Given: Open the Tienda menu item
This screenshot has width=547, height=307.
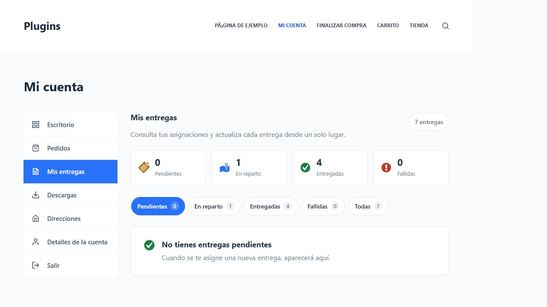Looking at the screenshot, I should pyautogui.click(x=419, y=26).
